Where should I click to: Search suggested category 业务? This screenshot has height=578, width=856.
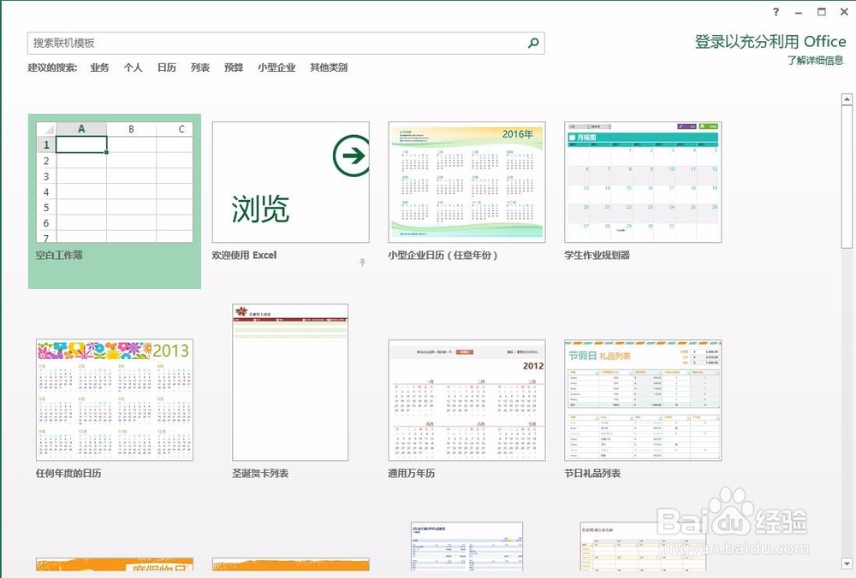click(x=99, y=68)
